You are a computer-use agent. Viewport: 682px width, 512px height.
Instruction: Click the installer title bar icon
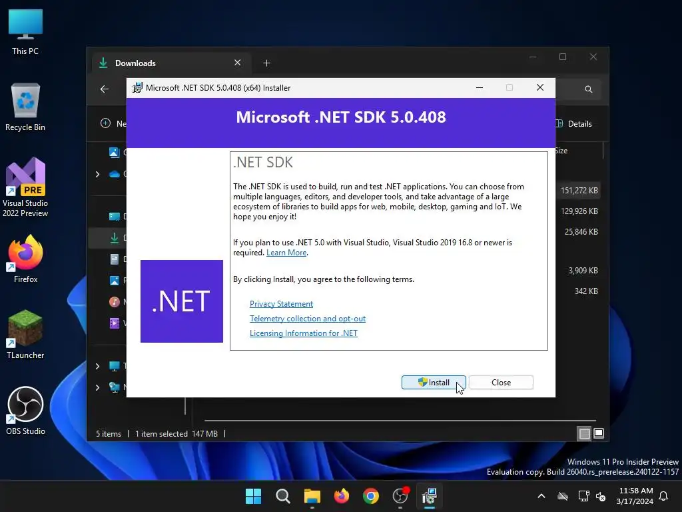[137, 87]
